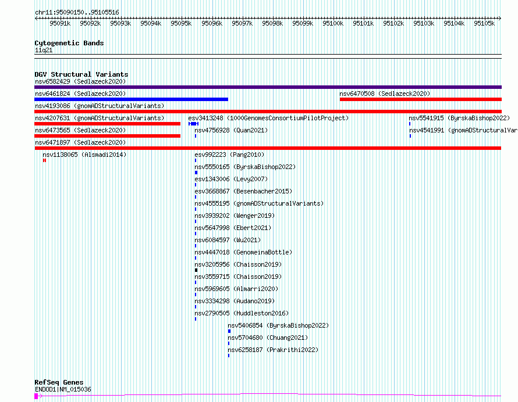
Task: Open nsv3334298 (Audano2019) label
Action: click(x=235, y=301)
